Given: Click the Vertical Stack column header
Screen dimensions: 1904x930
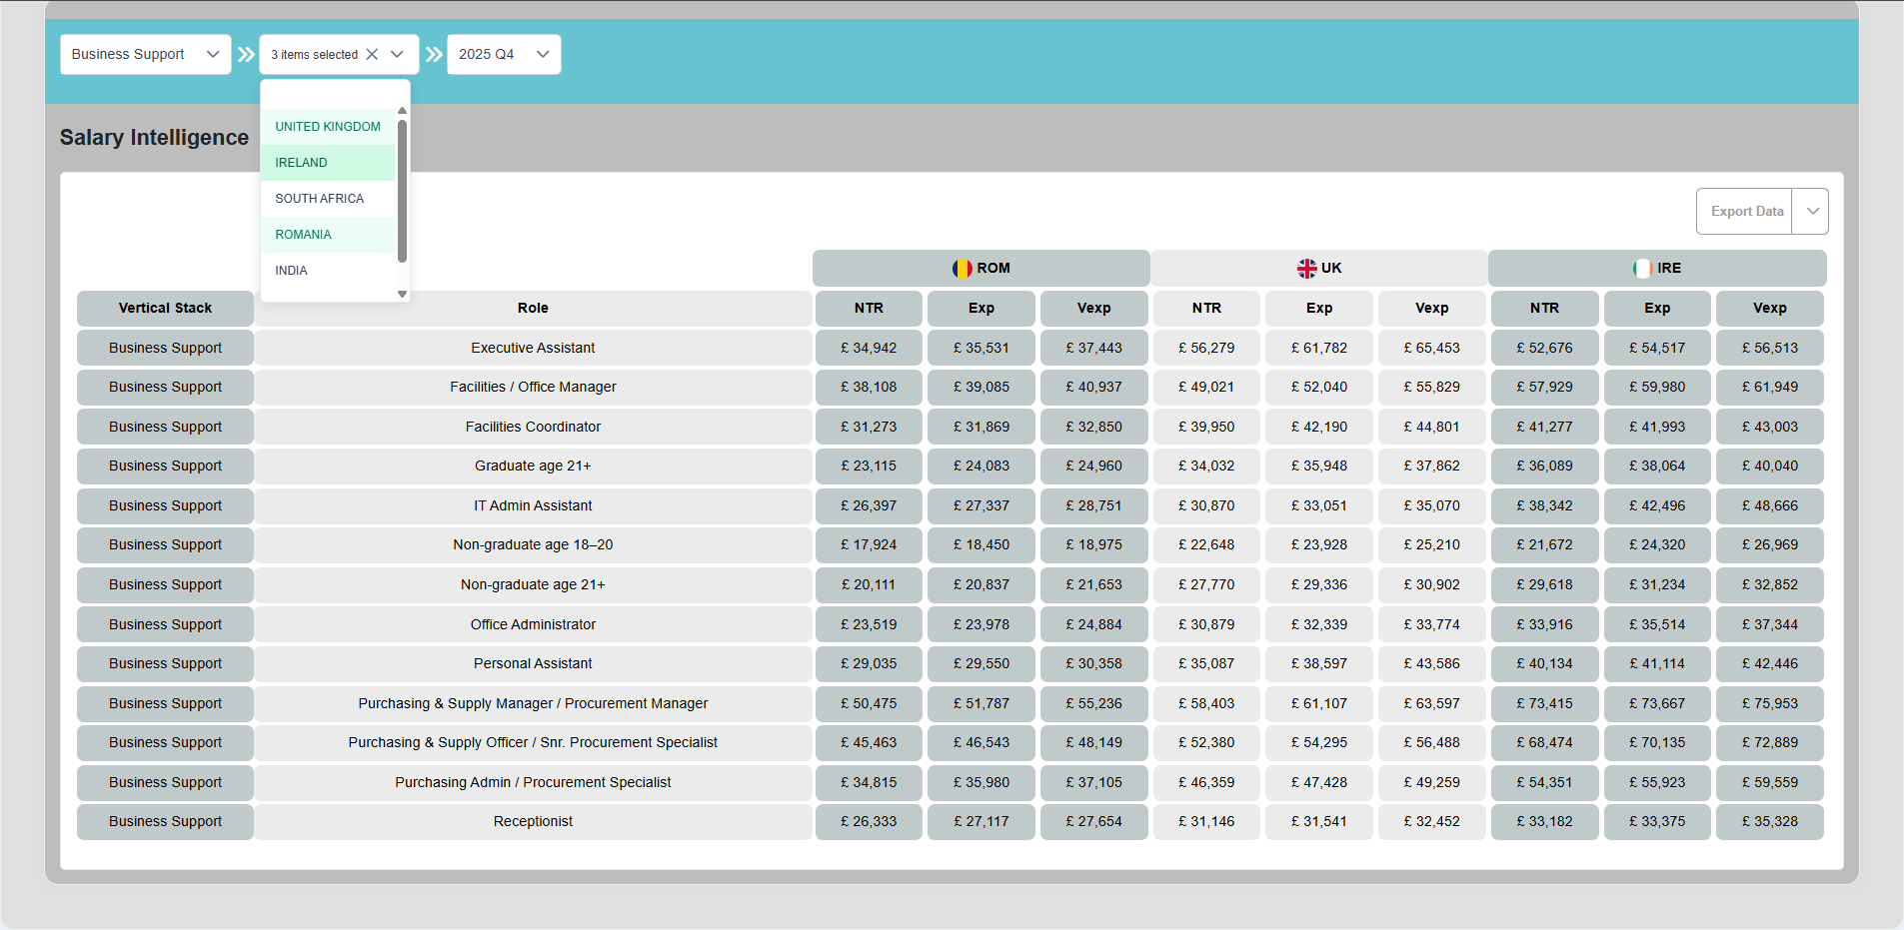Looking at the screenshot, I should [x=165, y=309].
